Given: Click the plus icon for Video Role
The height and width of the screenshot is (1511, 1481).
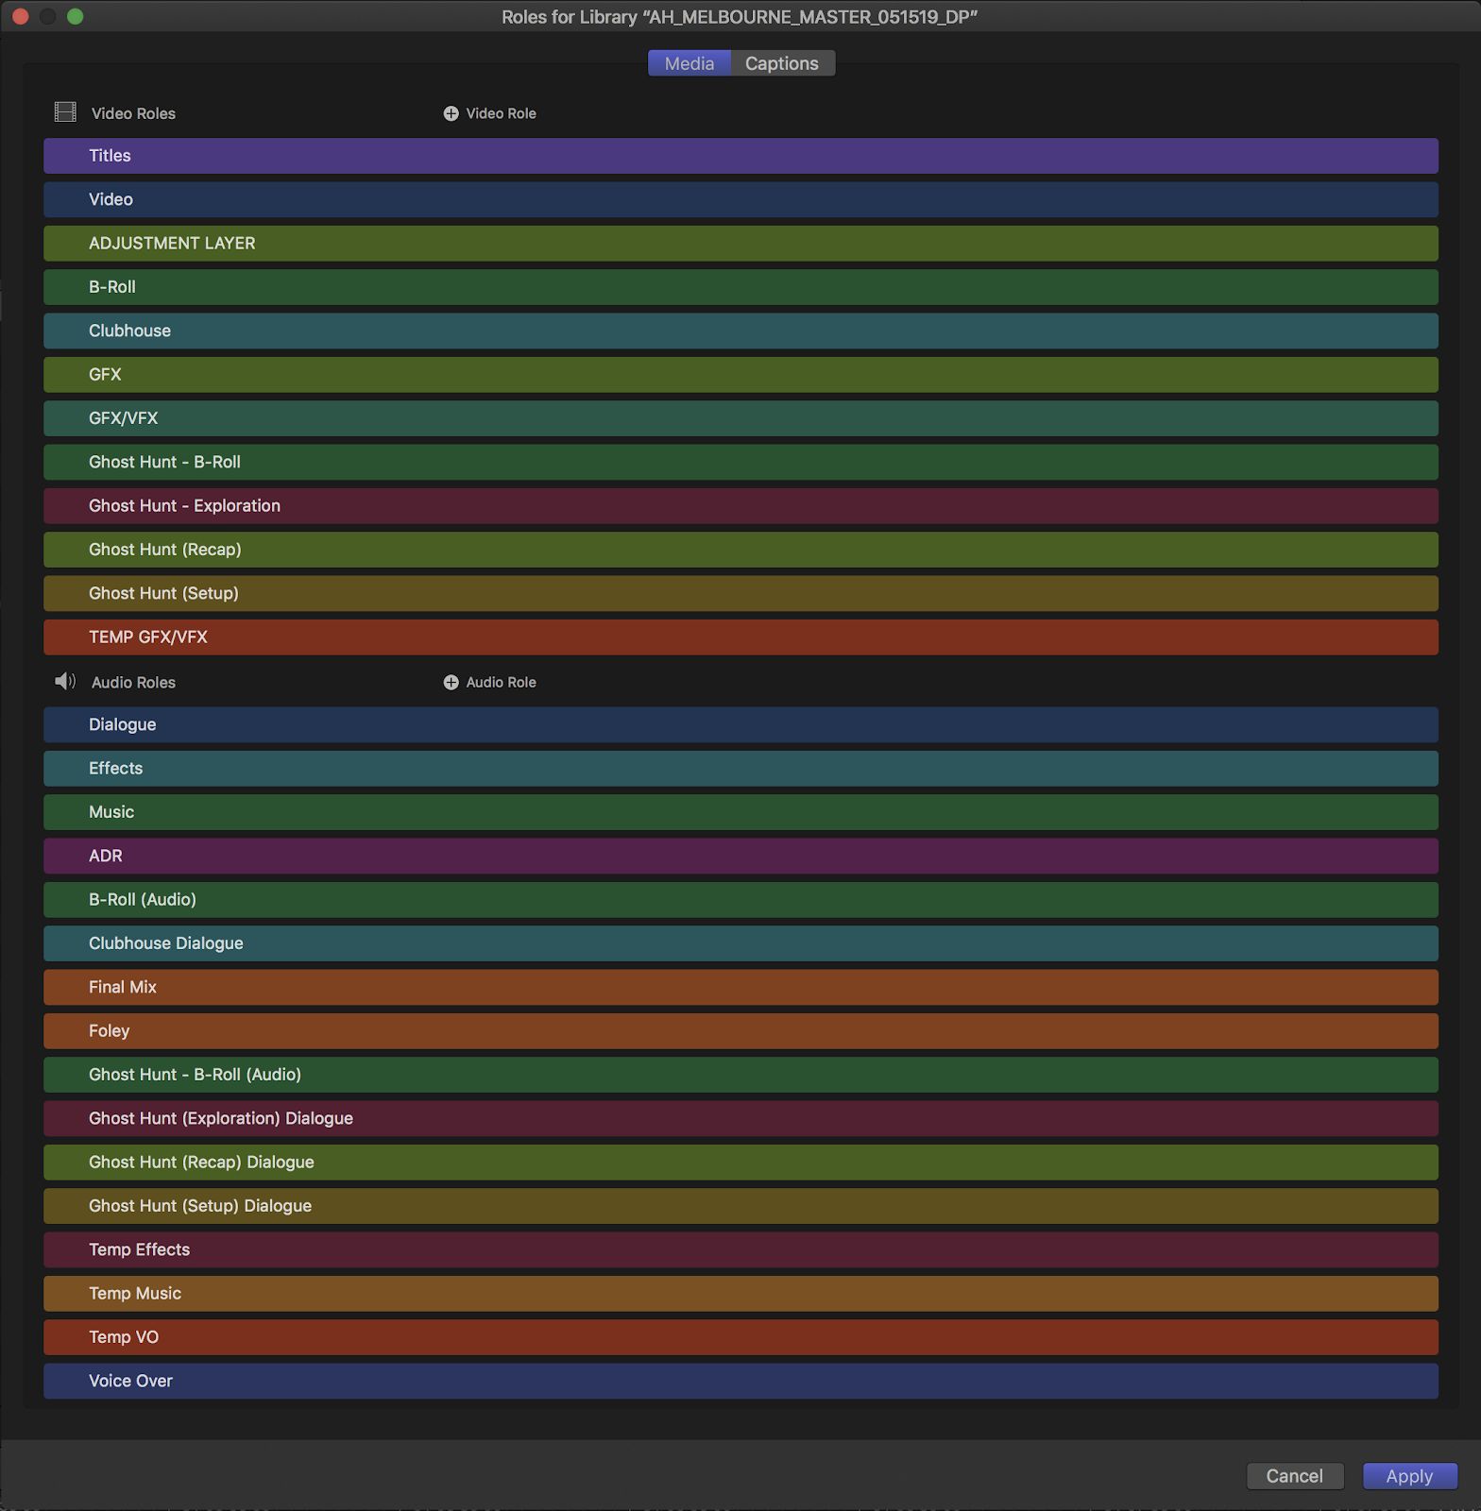Looking at the screenshot, I should pos(451,113).
